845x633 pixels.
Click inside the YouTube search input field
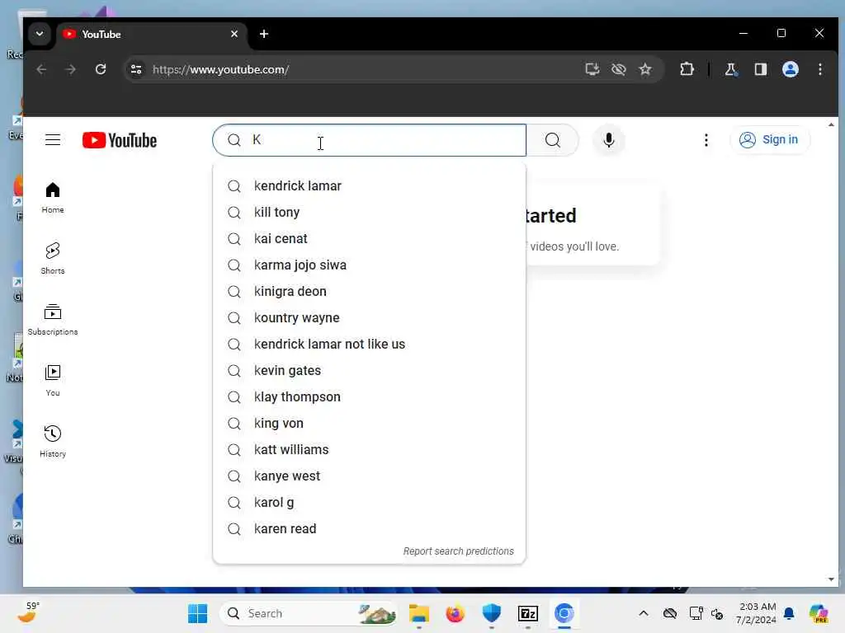(x=369, y=140)
